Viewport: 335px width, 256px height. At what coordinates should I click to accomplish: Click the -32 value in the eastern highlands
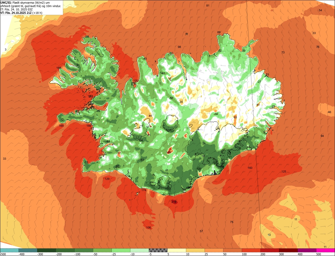click(x=216, y=114)
